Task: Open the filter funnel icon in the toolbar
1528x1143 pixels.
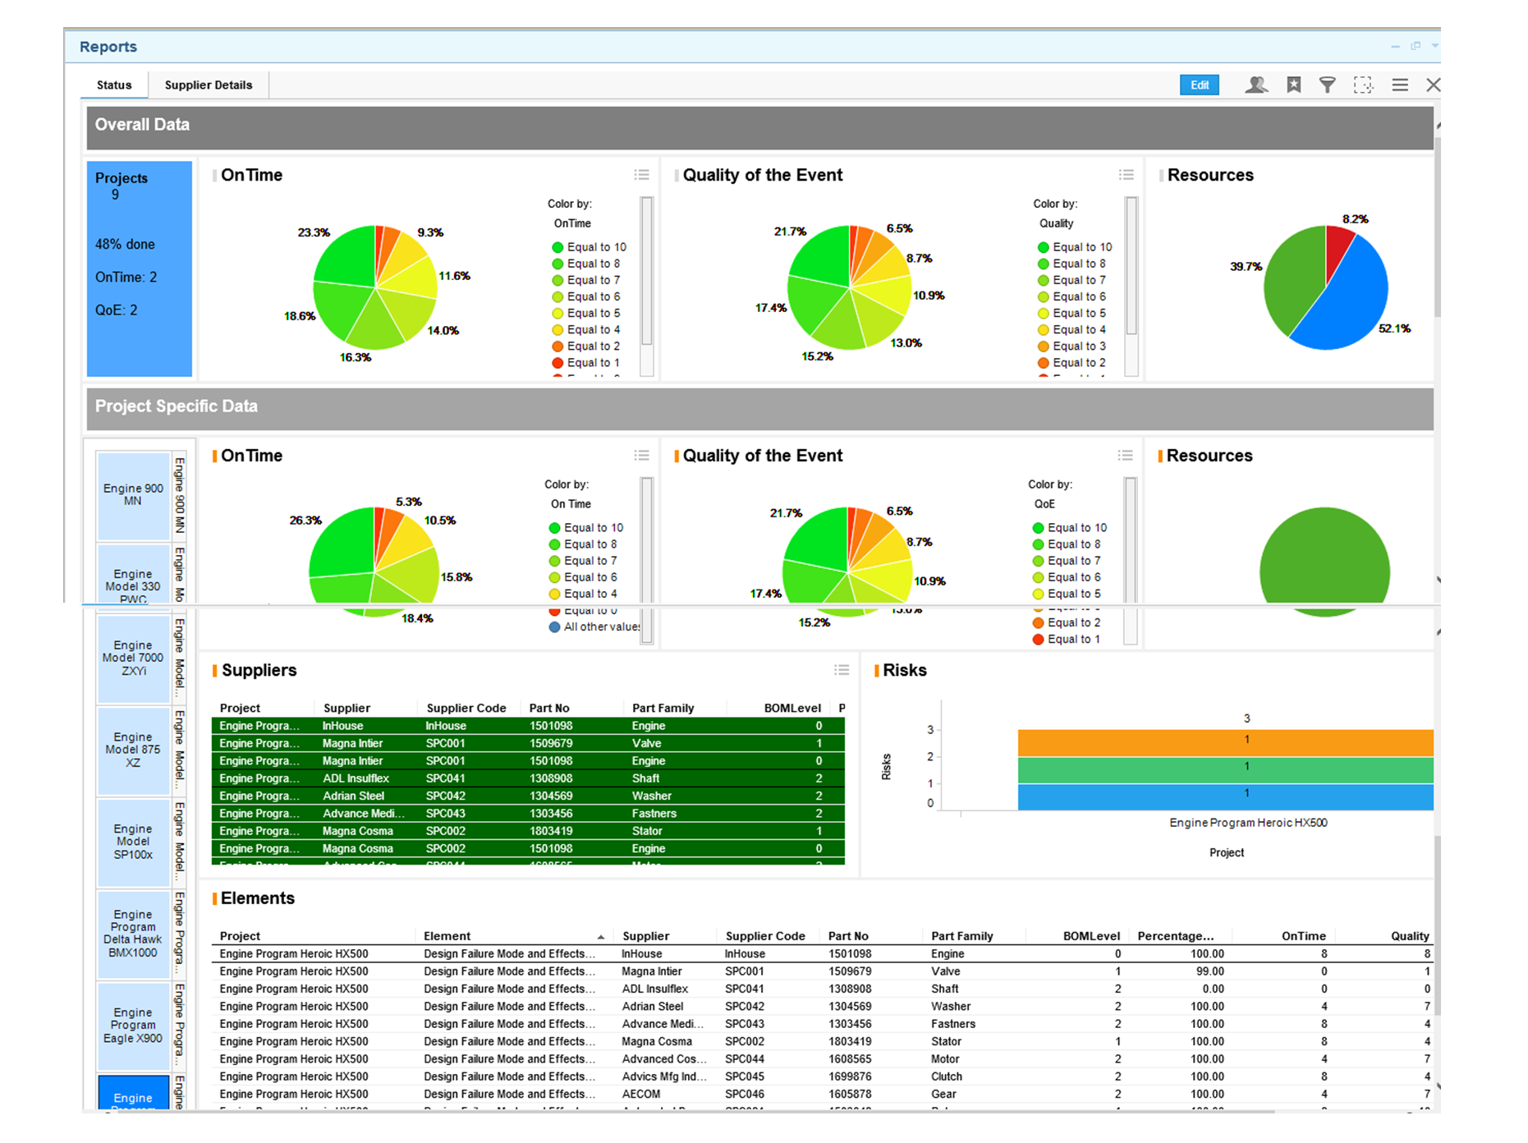Action: 1328,85
